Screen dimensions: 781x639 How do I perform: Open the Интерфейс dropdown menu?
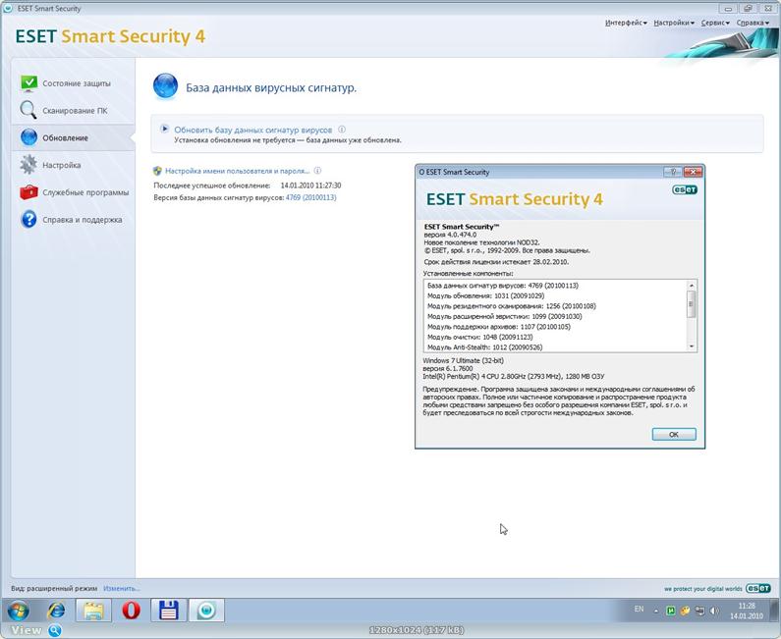[x=626, y=23]
